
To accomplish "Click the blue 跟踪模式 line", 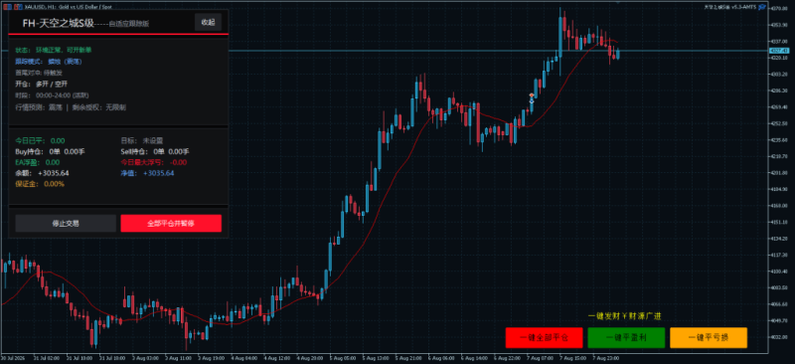I will pos(49,62).
